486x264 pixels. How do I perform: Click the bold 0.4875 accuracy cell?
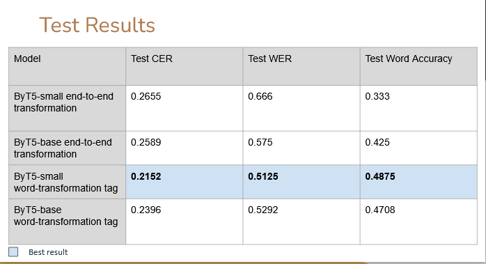[x=418, y=182]
